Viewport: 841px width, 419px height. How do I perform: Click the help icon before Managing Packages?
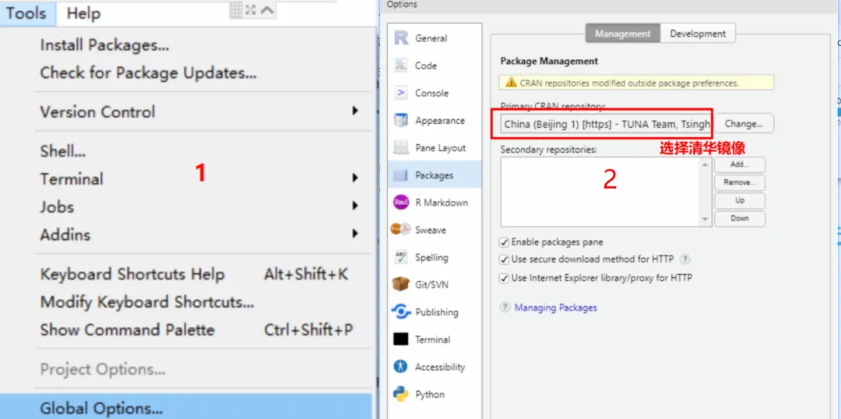coord(505,308)
